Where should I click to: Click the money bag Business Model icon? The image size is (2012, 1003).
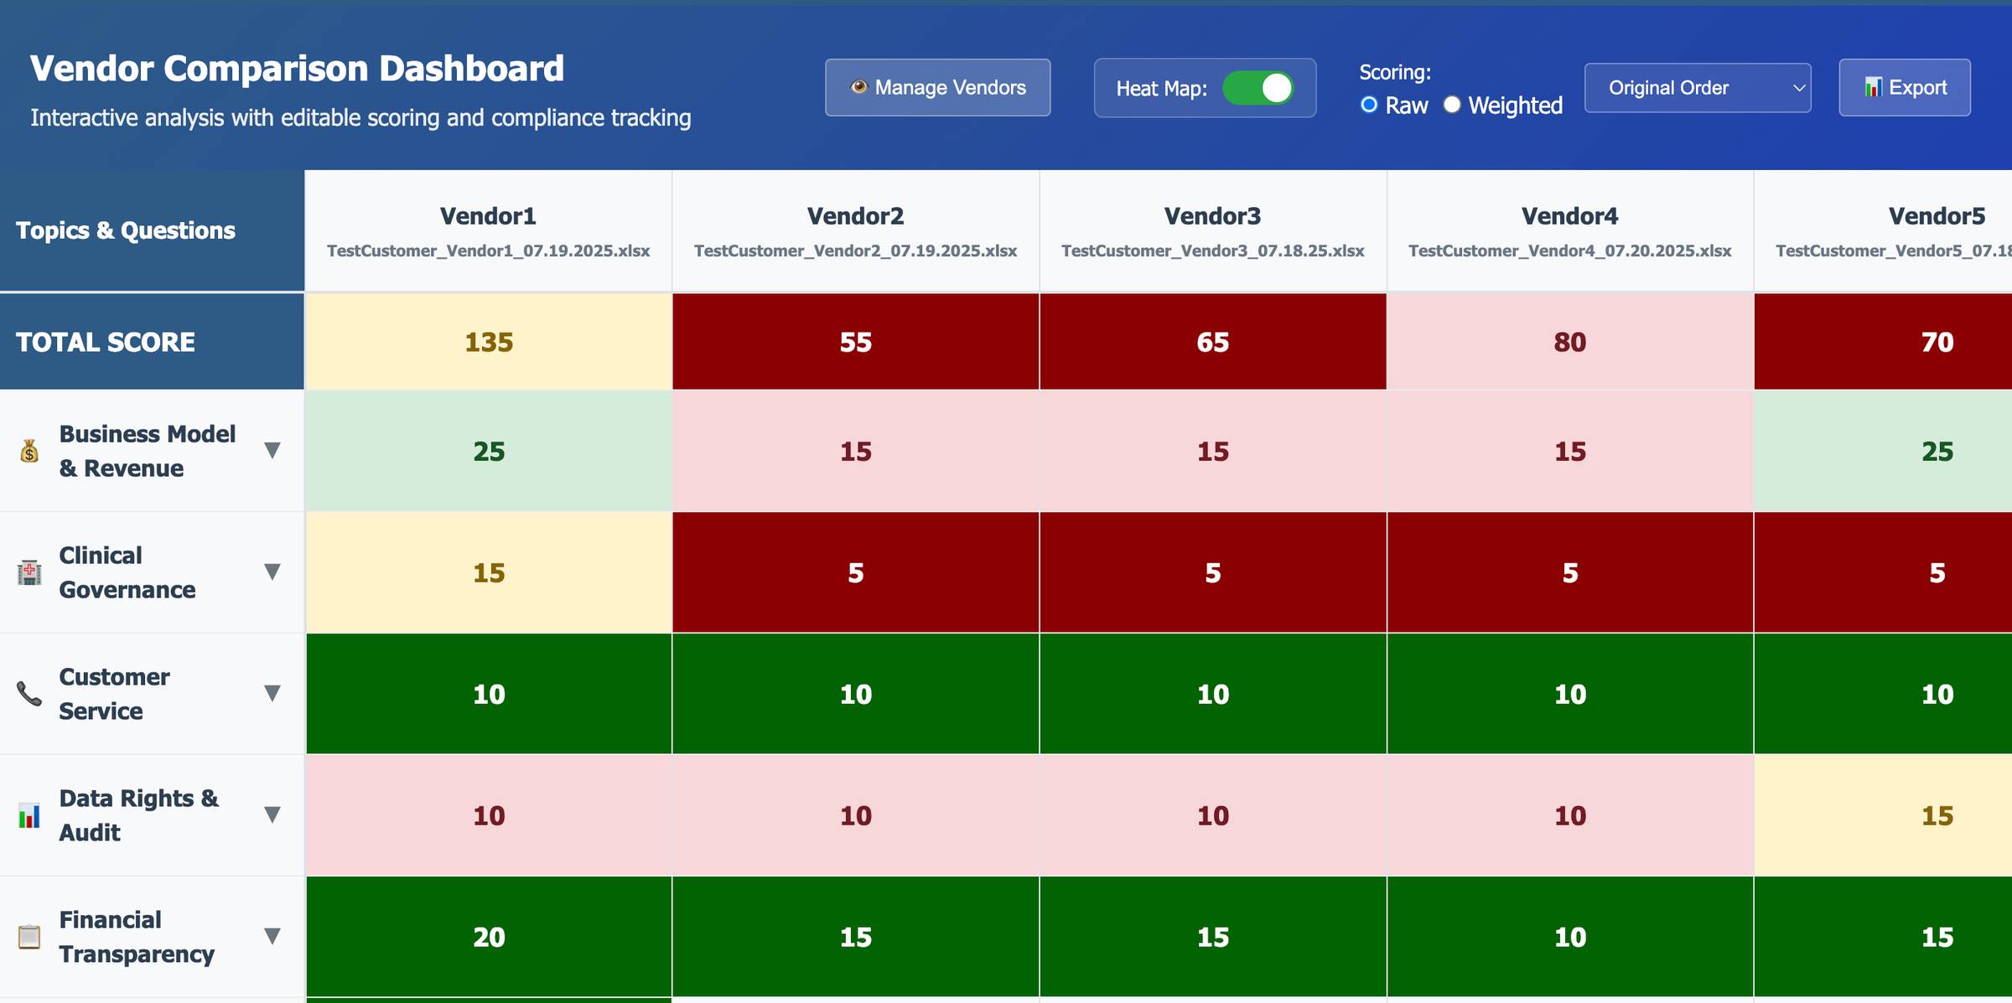29,451
